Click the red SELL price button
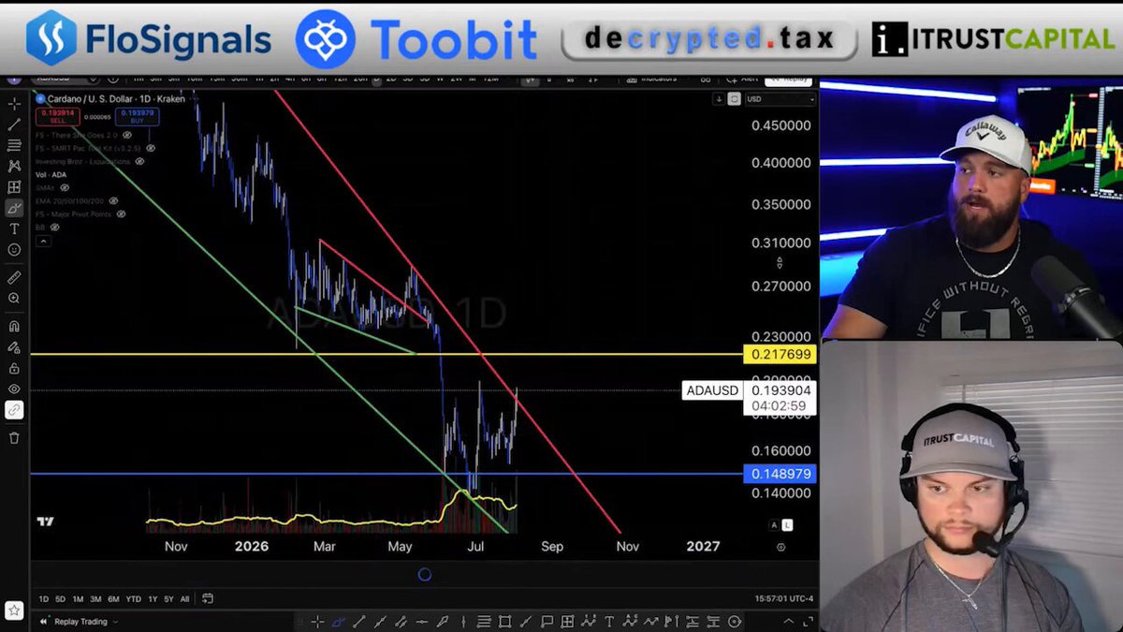 57,116
